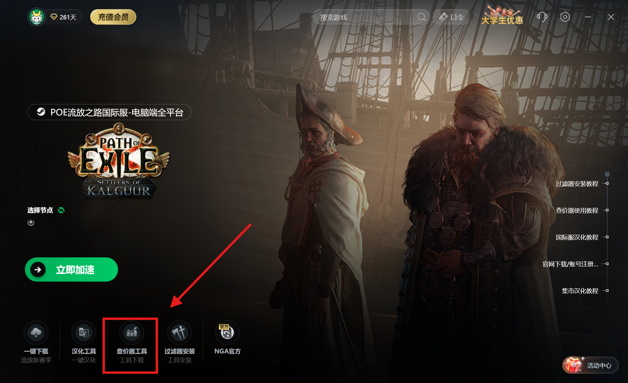Image resolution: width=628 pixels, height=383 pixels.
Task: Click the 立即加速 accelerate button
Action: [x=71, y=269]
